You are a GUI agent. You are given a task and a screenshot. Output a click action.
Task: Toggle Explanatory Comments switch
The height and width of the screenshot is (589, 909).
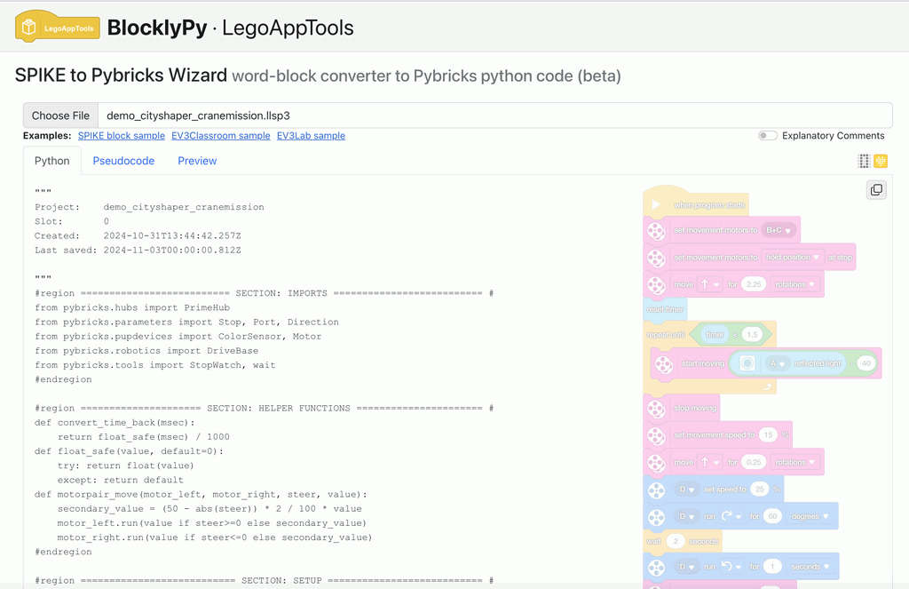point(768,135)
